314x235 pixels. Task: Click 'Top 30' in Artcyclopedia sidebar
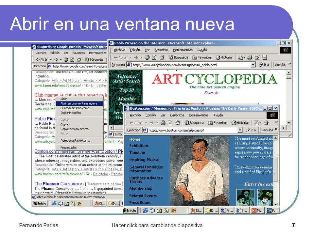(127, 90)
